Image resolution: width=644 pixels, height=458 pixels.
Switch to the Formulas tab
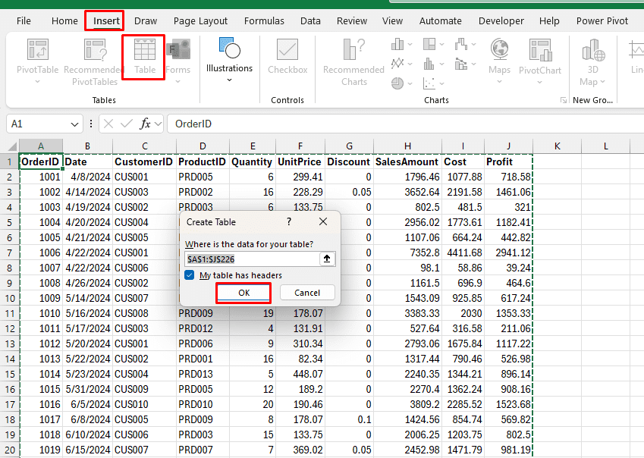pyautogui.click(x=264, y=21)
